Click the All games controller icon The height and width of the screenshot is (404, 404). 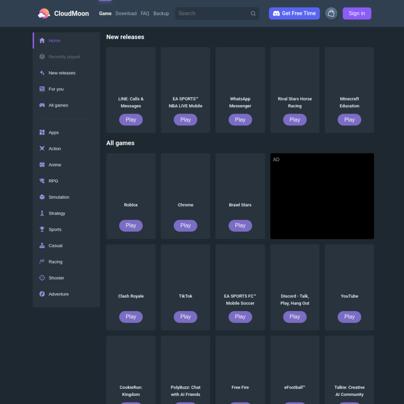pos(42,105)
